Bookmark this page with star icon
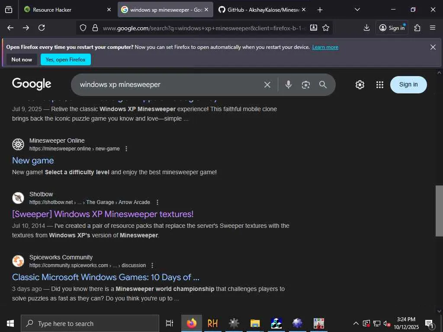 point(326,28)
